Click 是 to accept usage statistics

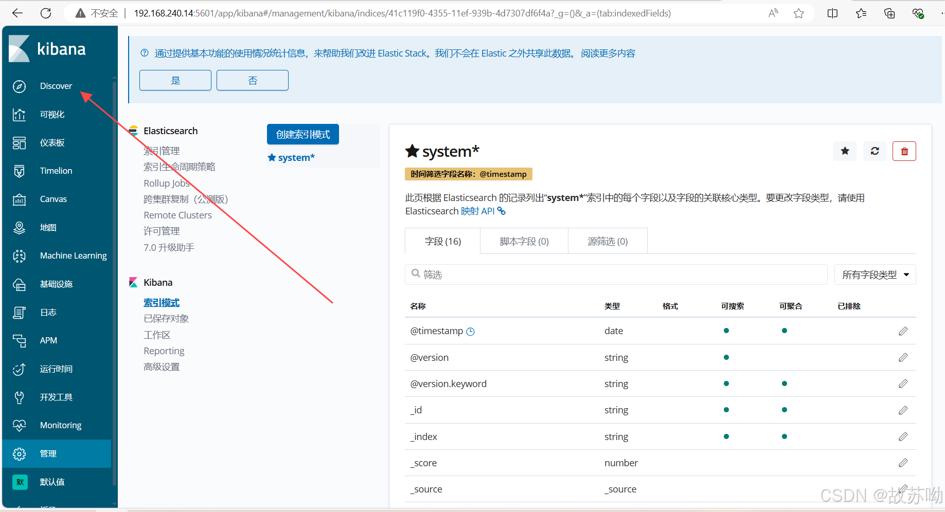175,80
